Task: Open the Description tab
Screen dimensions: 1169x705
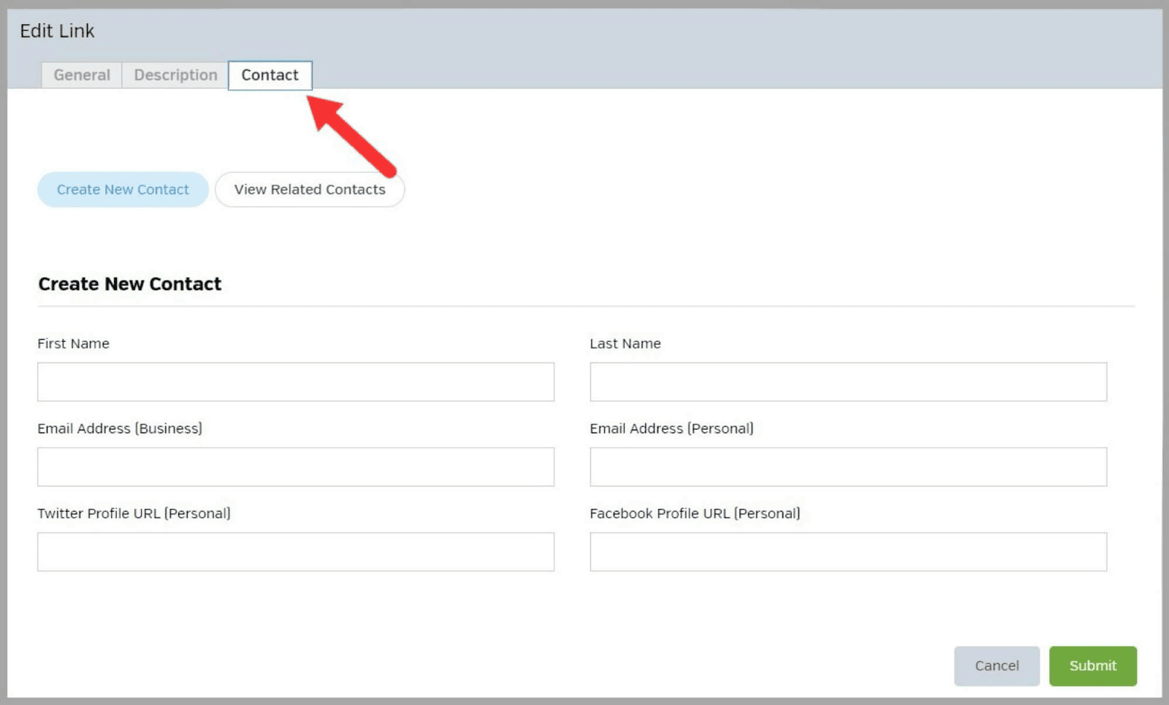Action: point(174,75)
